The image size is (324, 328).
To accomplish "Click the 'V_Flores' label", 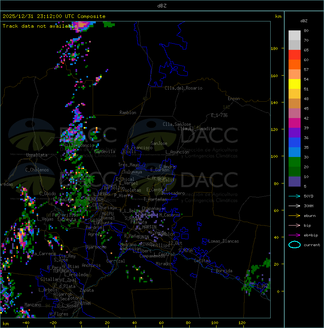I will click(59, 314).
